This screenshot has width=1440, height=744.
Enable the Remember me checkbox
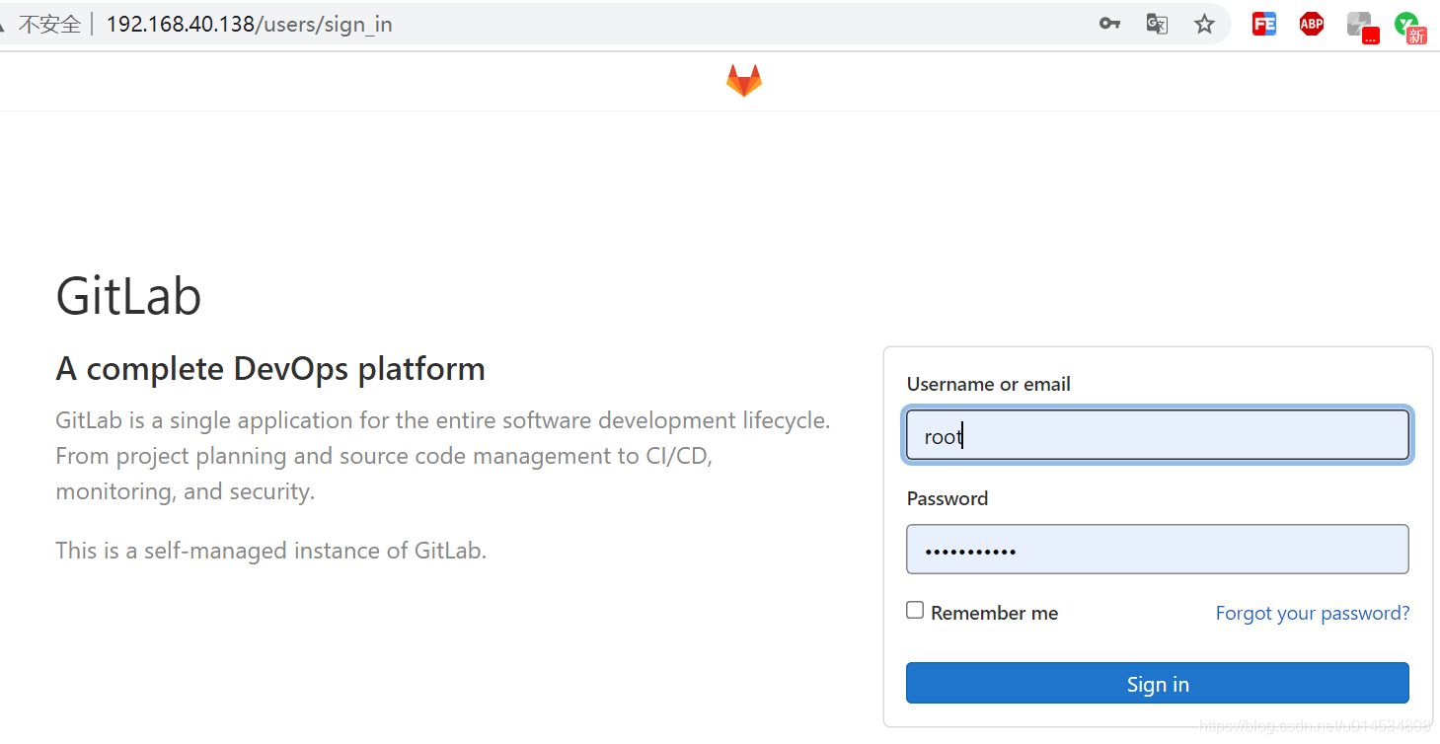click(x=915, y=611)
